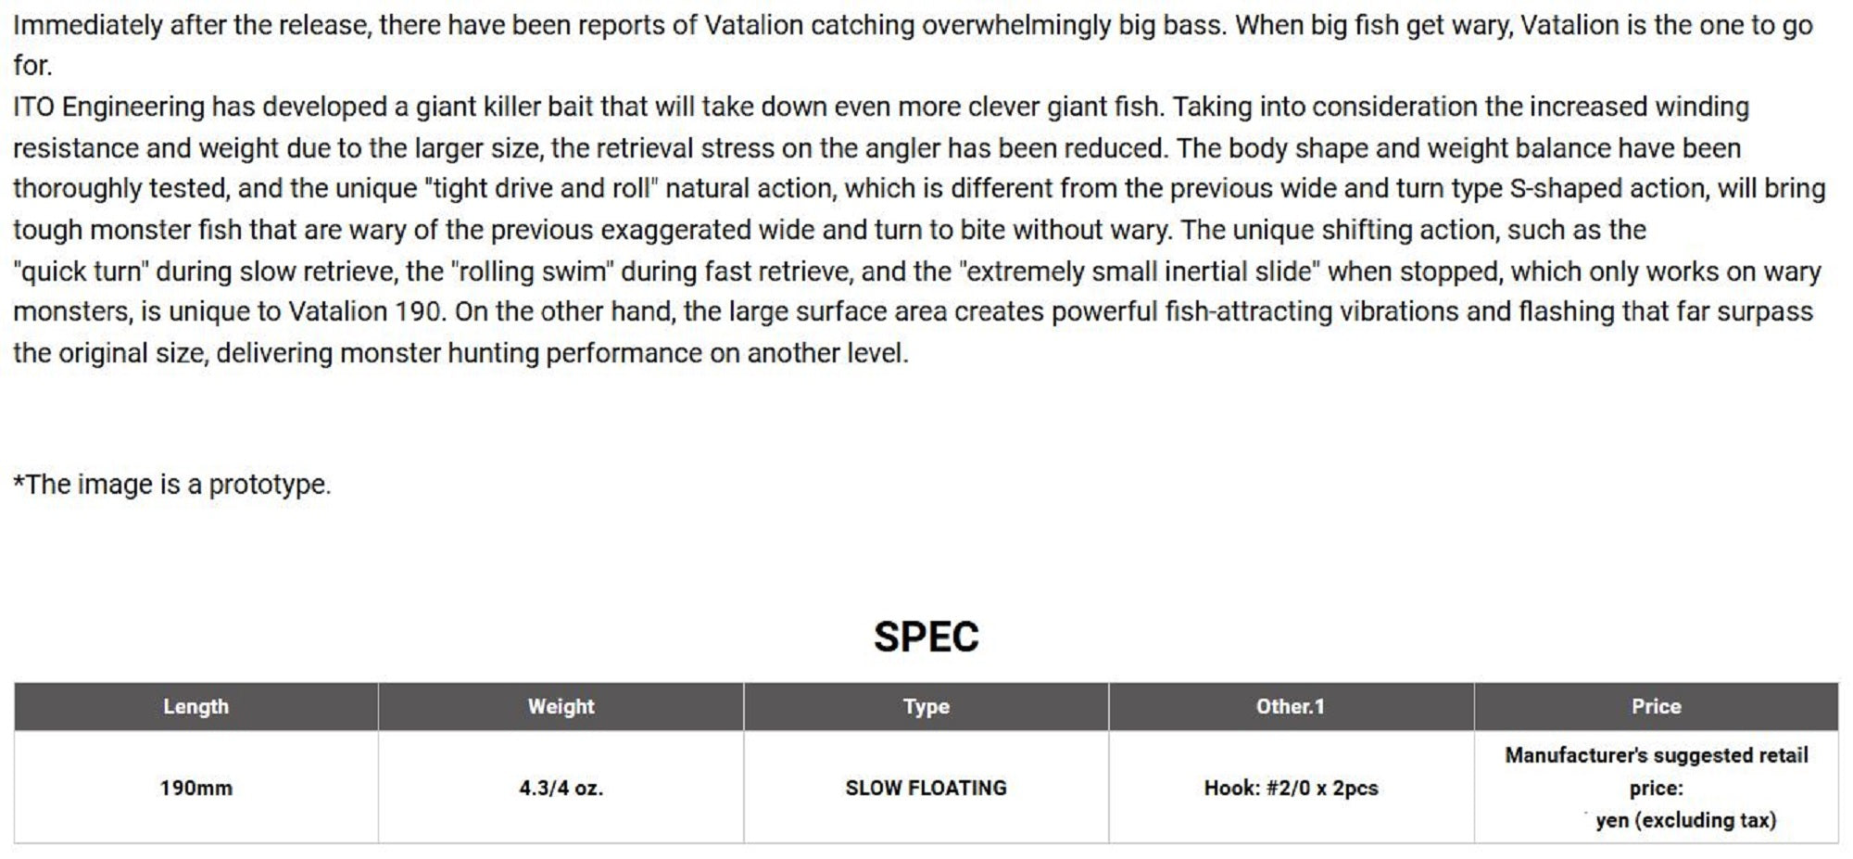Click the Hook: #2/0 x 2pcs cell

click(x=1291, y=788)
